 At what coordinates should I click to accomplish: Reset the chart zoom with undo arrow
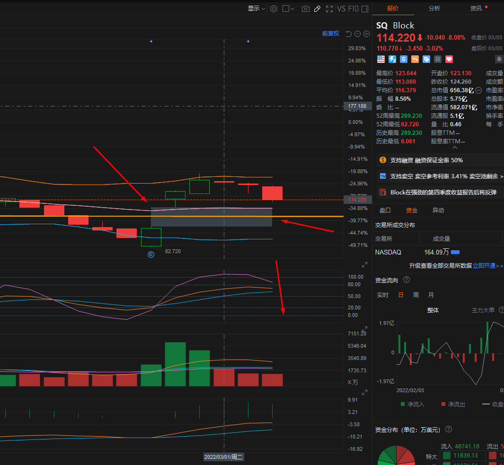[348, 34]
